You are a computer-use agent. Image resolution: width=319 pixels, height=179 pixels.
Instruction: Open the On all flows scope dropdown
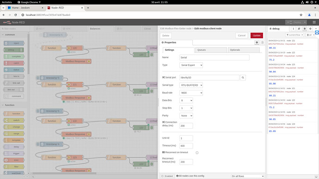click(x=248, y=176)
